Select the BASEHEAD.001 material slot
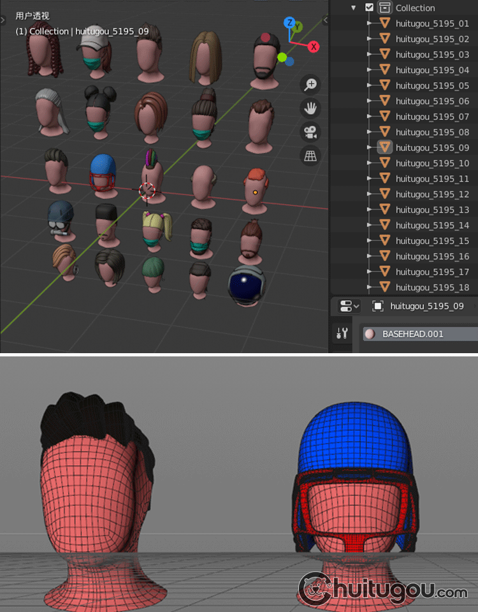The width and height of the screenshot is (478, 612). pos(421,333)
